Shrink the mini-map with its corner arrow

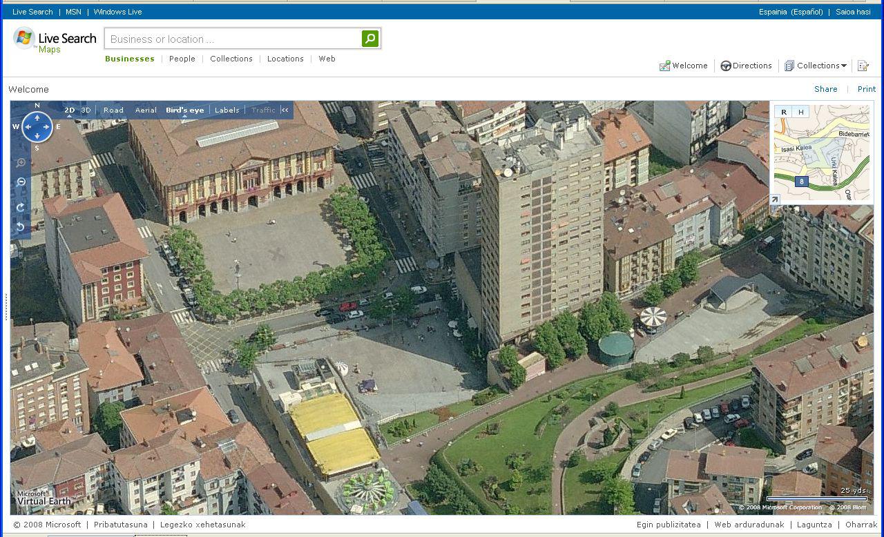775,199
